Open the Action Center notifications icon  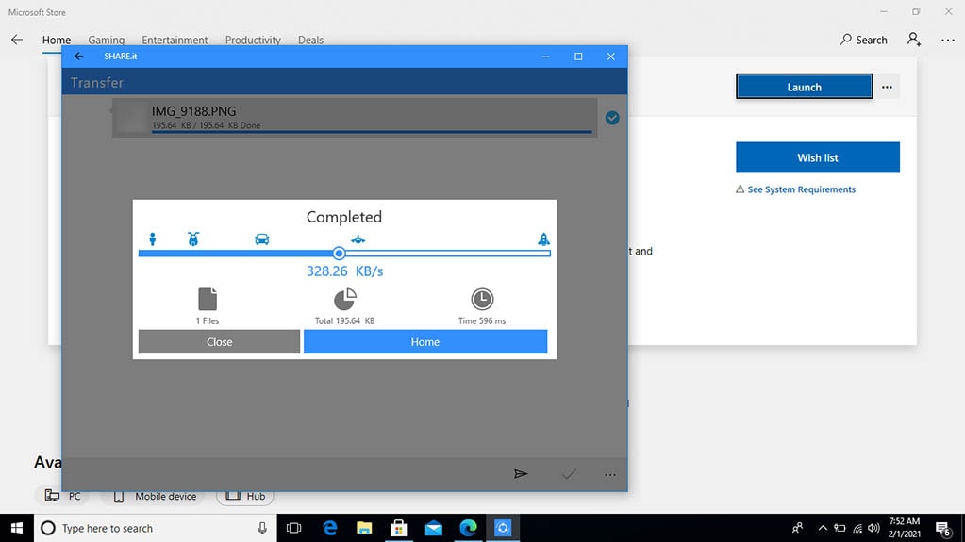pyautogui.click(x=943, y=528)
